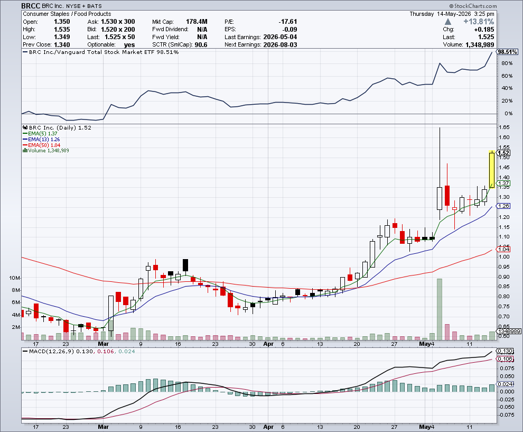
Task: Click the Thursday 14-May-2026 3:25 pm timestamp
Action: pyautogui.click(x=452, y=14)
